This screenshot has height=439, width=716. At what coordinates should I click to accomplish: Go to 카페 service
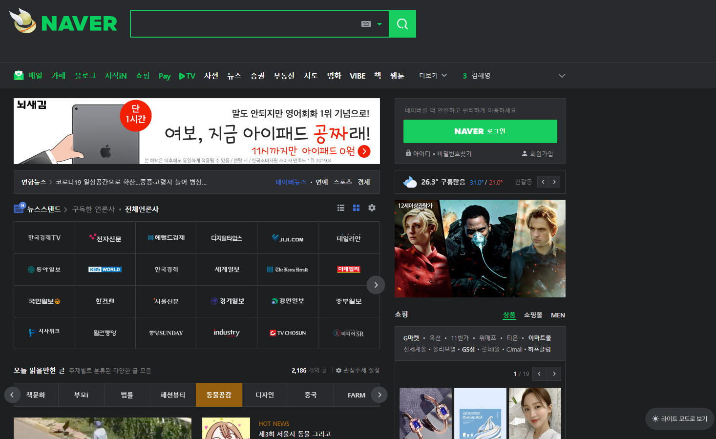(x=58, y=76)
